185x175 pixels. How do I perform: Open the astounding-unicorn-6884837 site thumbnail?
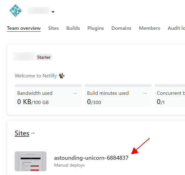[x=31, y=161]
